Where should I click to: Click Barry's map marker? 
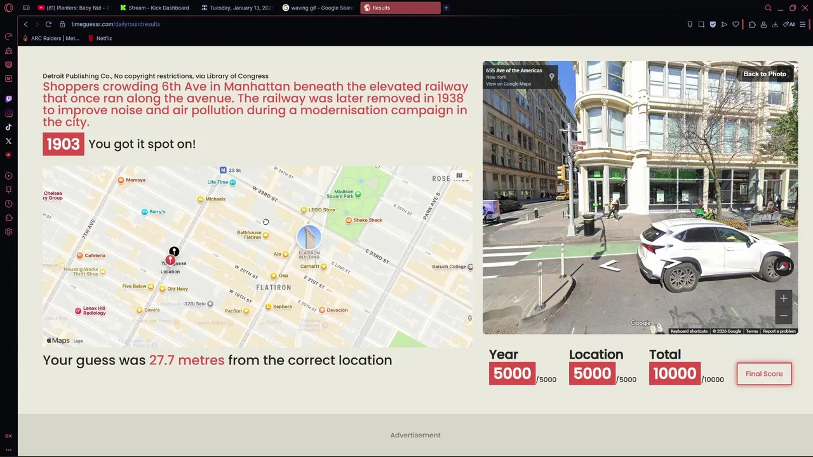[145, 211]
